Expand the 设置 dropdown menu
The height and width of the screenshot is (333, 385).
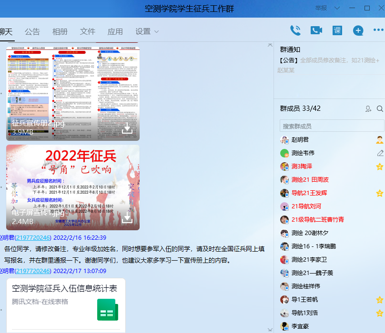tap(147, 32)
